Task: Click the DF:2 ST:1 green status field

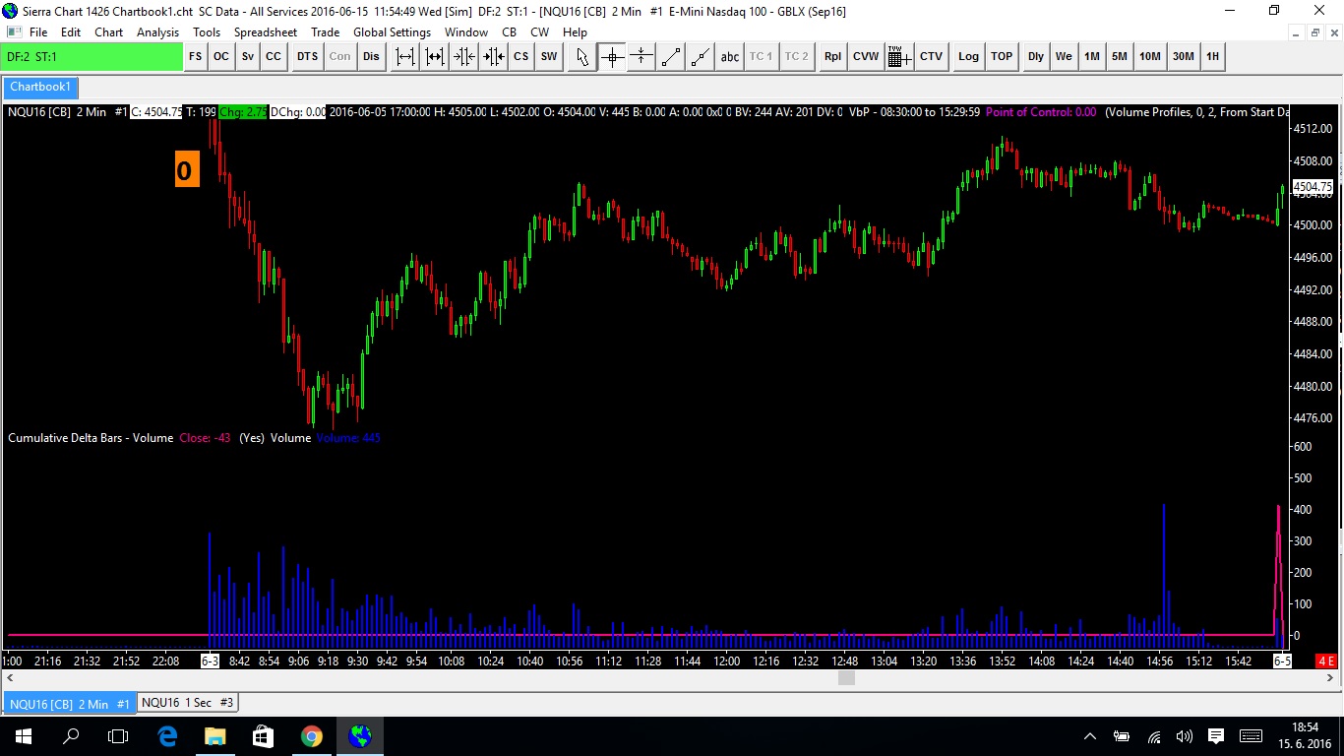Action: tap(92, 56)
